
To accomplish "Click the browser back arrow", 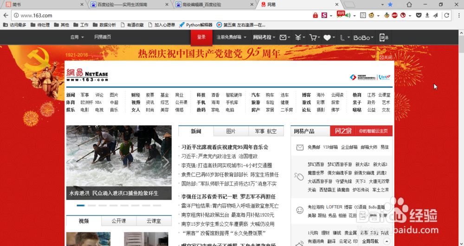I will click(6, 15).
